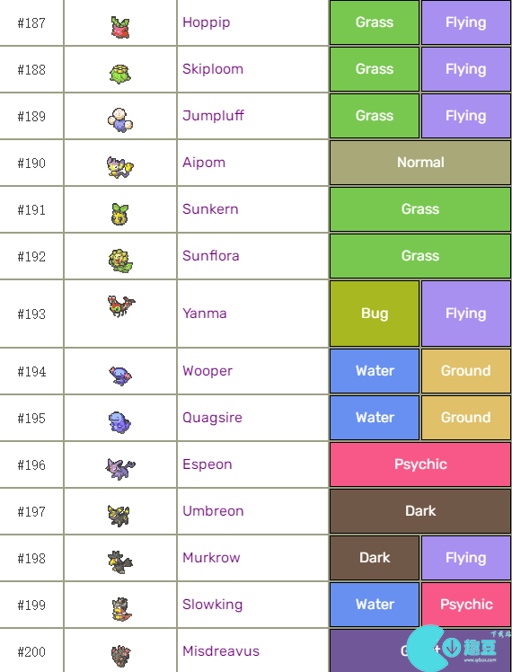
Task: Open the Sunkern name link
Action: point(210,209)
